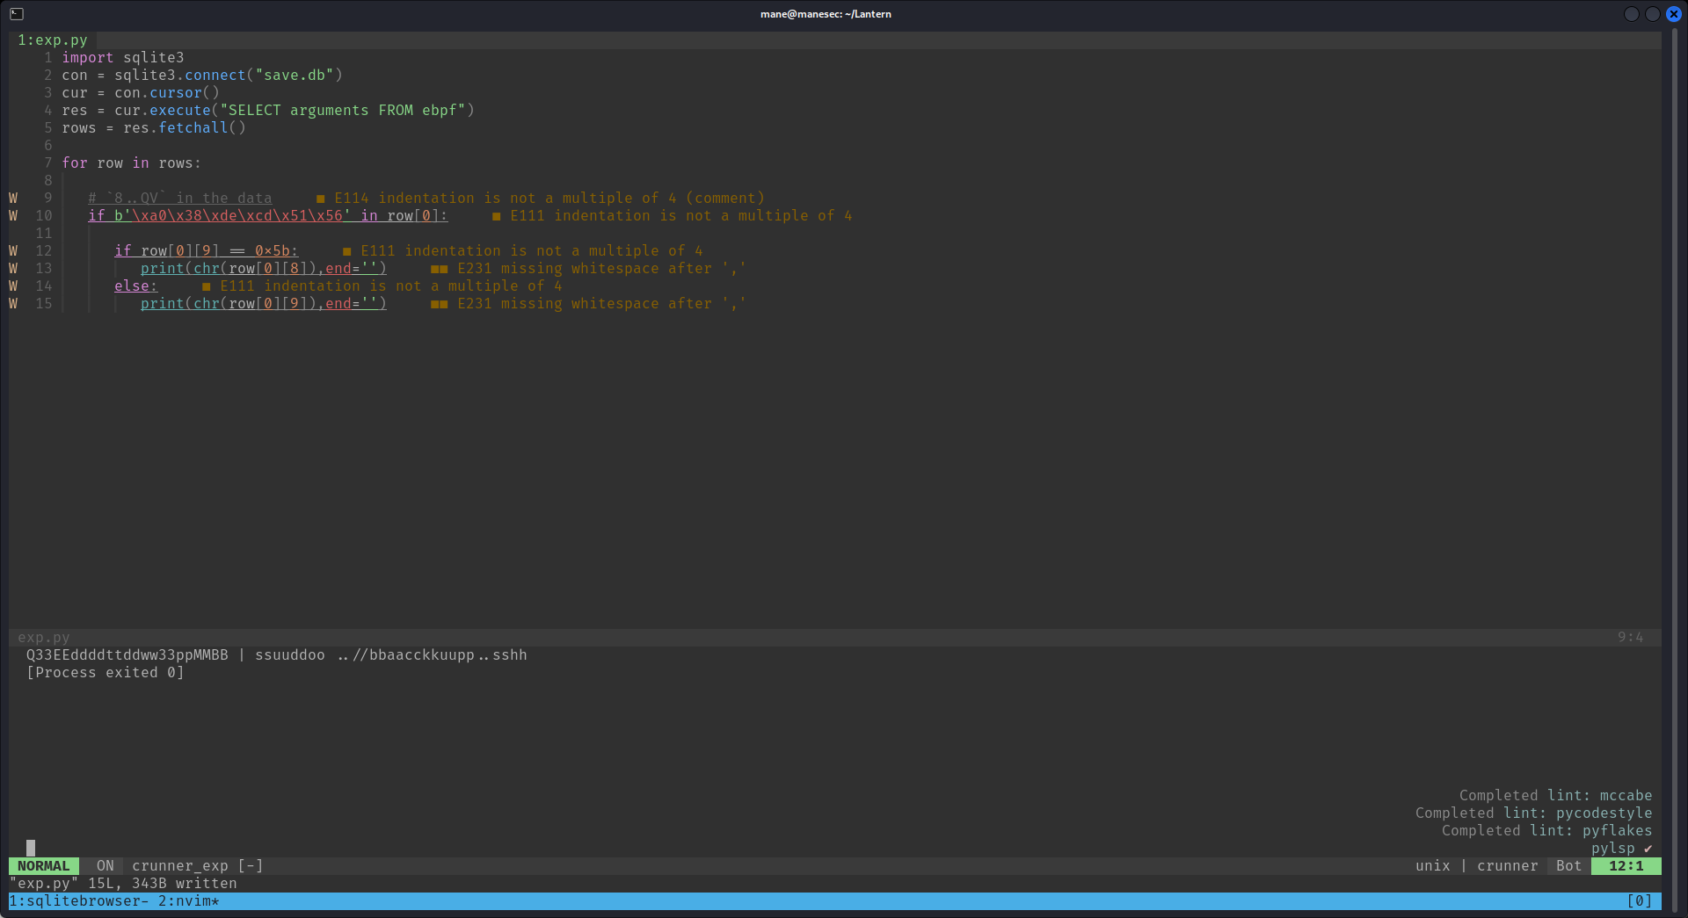The image size is (1688, 918).
Task: Click the Q33EEddddttddww33ppMMBB output line
Action: pyautogui.click(x=277, y=655)
